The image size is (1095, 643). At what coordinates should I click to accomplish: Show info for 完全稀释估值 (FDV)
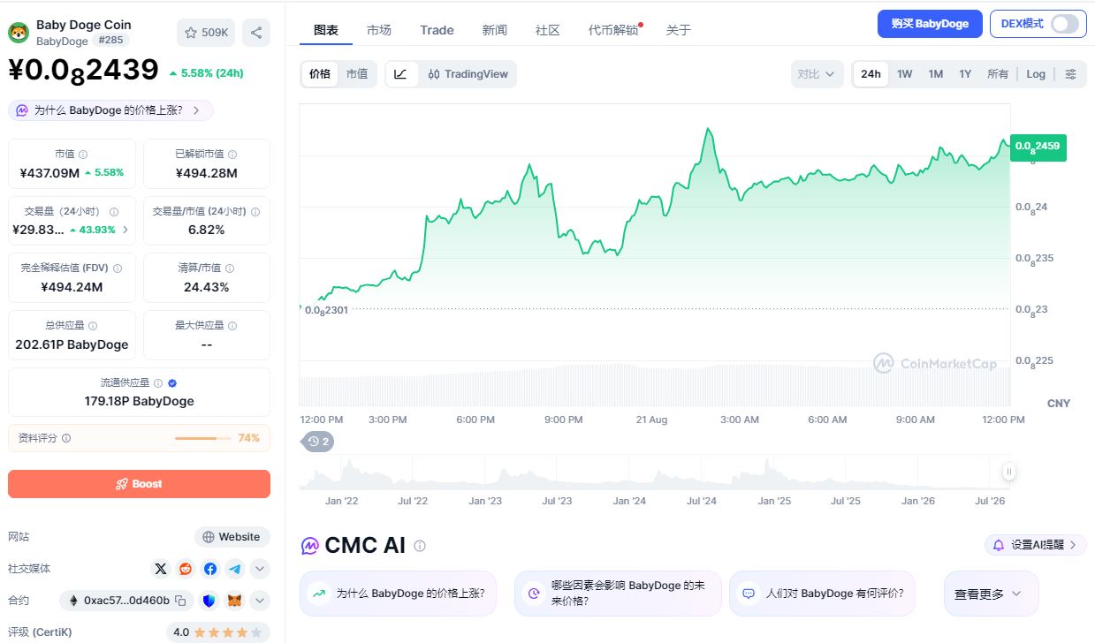[x=118, y=269]
